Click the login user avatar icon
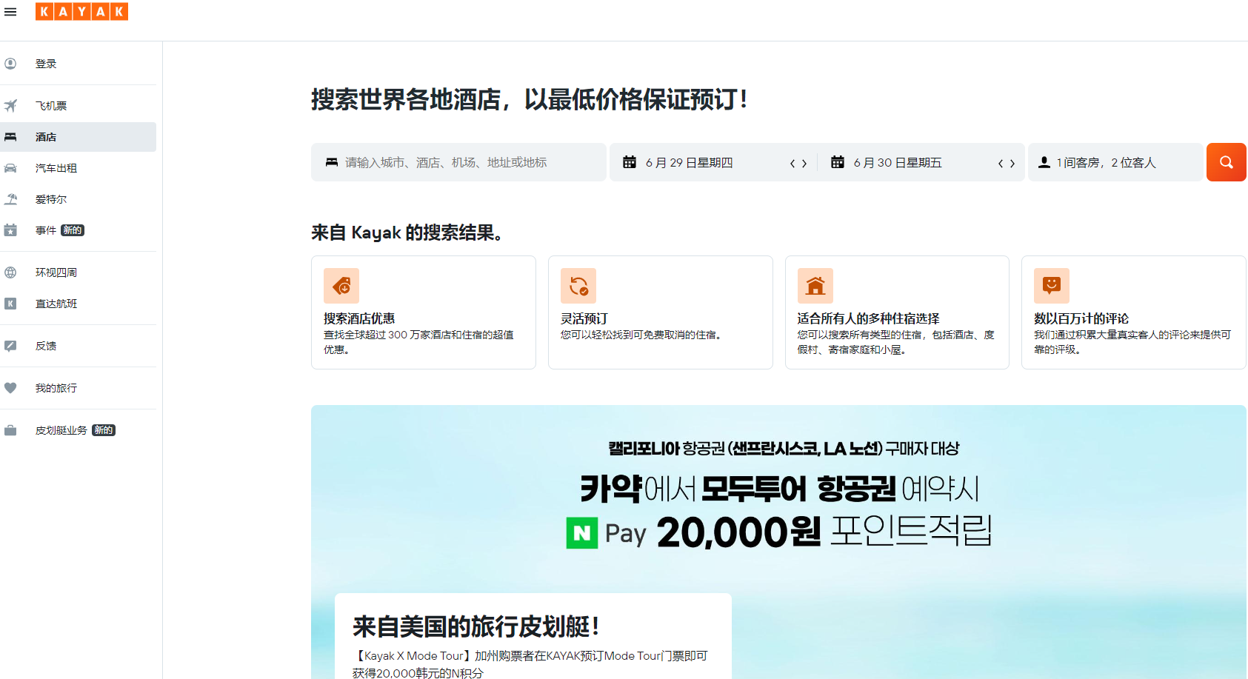 [x=10, y=64]
